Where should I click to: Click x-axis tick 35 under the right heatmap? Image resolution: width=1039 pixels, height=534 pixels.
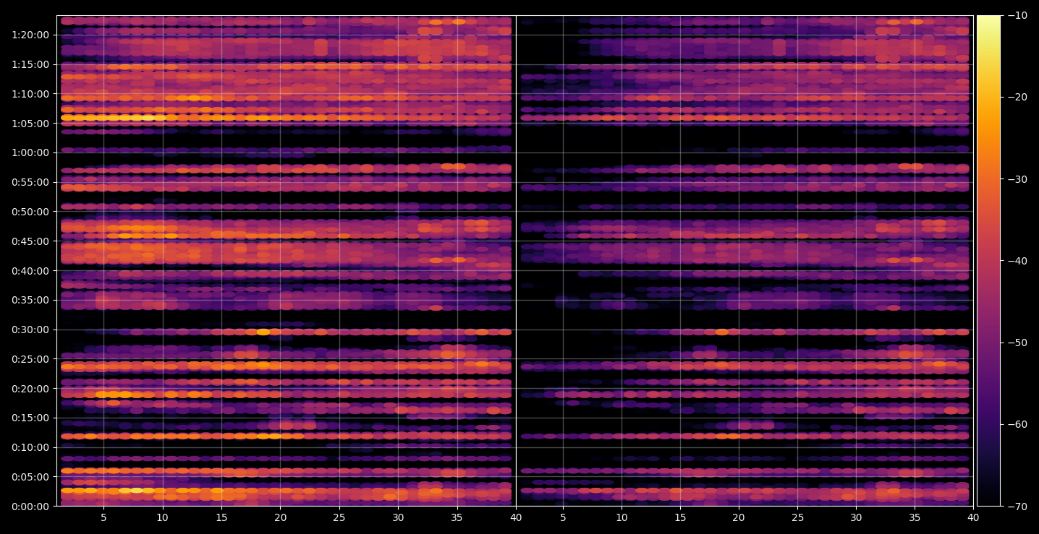coord(915,518)
